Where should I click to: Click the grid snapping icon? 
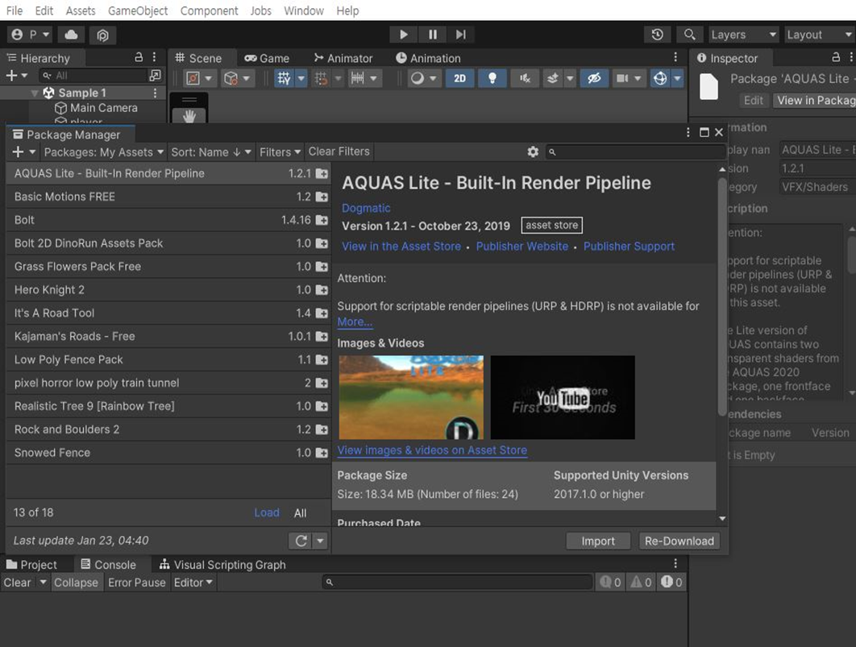pos(321,78)
